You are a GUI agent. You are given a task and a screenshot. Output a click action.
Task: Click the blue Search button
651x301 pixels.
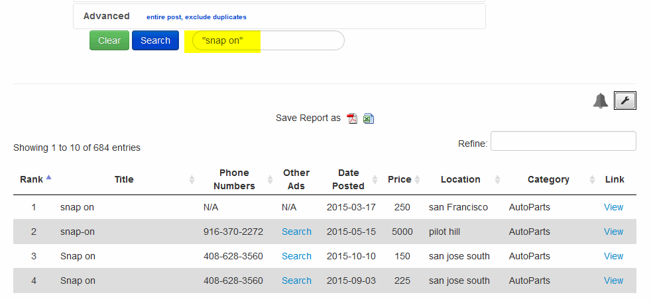tap(155, 40)
